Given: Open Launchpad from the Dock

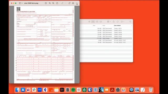Looking at the screenshot, I should (x=123, y=90).
